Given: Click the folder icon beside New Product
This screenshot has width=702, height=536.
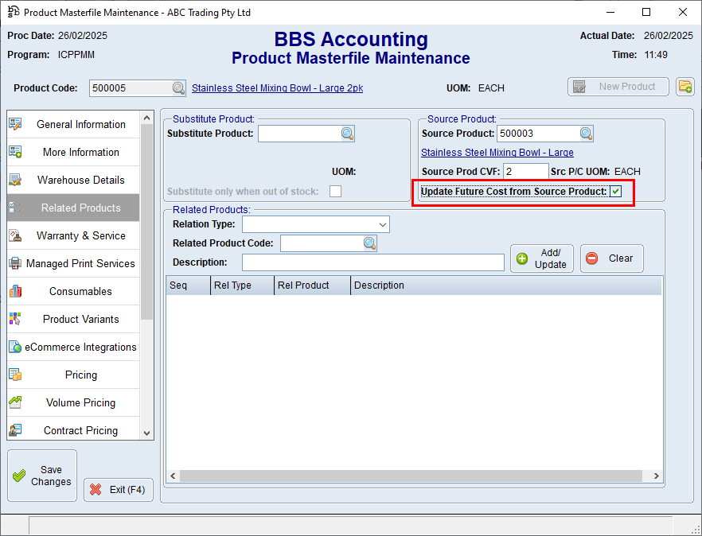Looking at the screenshot, I should (684, 87).
